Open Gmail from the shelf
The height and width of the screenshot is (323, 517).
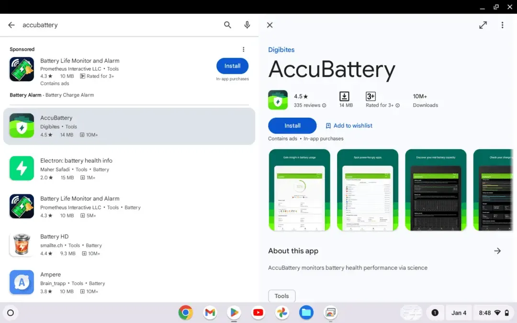coord(210,312)
